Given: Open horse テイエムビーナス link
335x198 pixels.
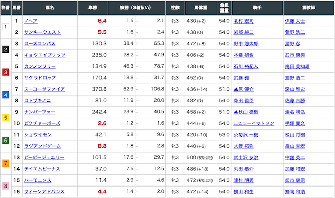Looking at the screenshot, I should click(42, 169).
